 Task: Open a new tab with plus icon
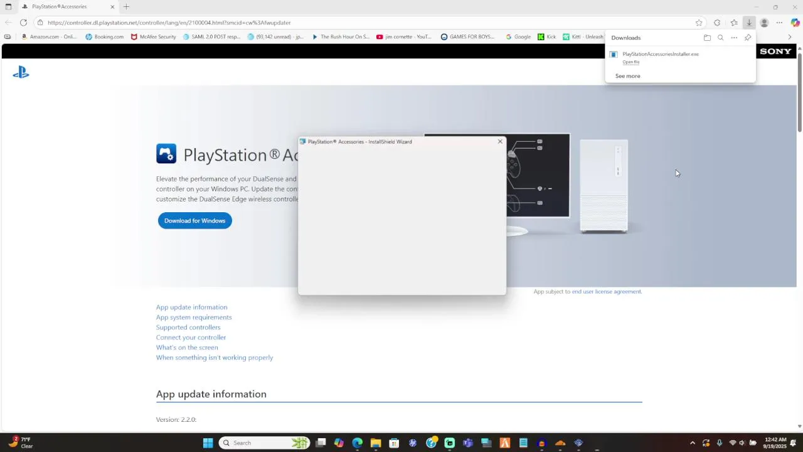[126, 7]
